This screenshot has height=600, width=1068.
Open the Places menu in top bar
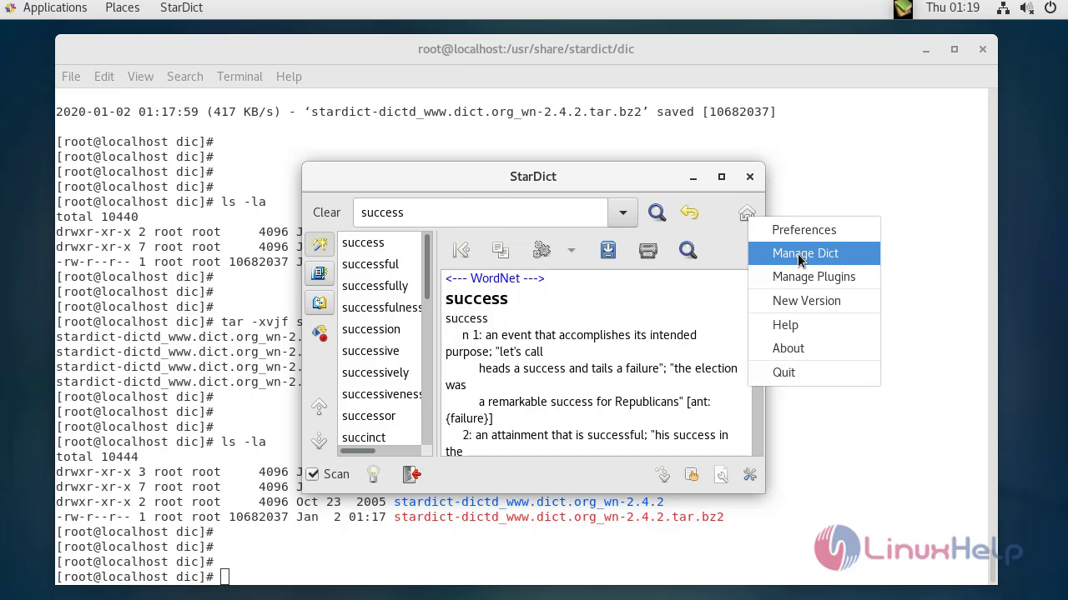point(123,7)
